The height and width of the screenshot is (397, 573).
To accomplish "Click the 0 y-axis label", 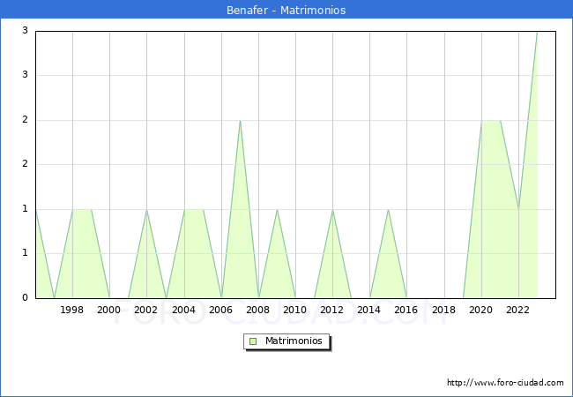I will coord(25,297).
